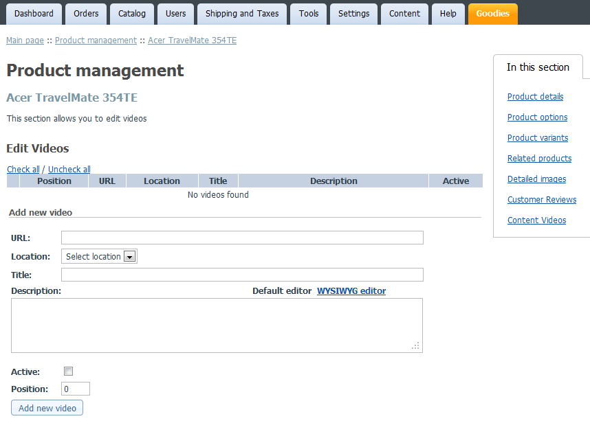Image resolution: width=590 pixels, height=423 pixels.
Task: Go to Product variants link
Action: click(538, 138)
